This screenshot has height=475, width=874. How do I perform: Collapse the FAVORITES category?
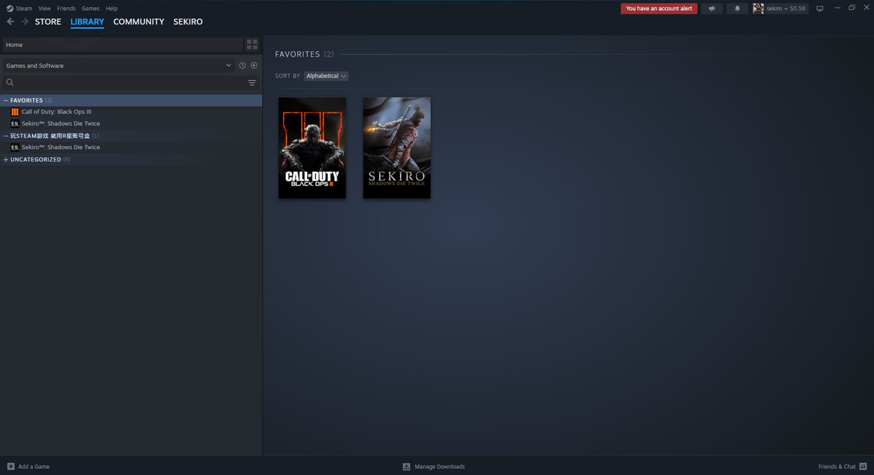6,100
